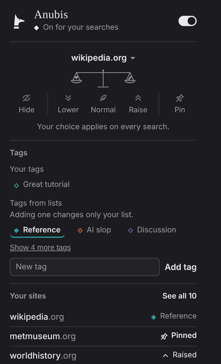Click the Anubis jackal logo icon
Screen dimensions: 221x364
point(19,22)
